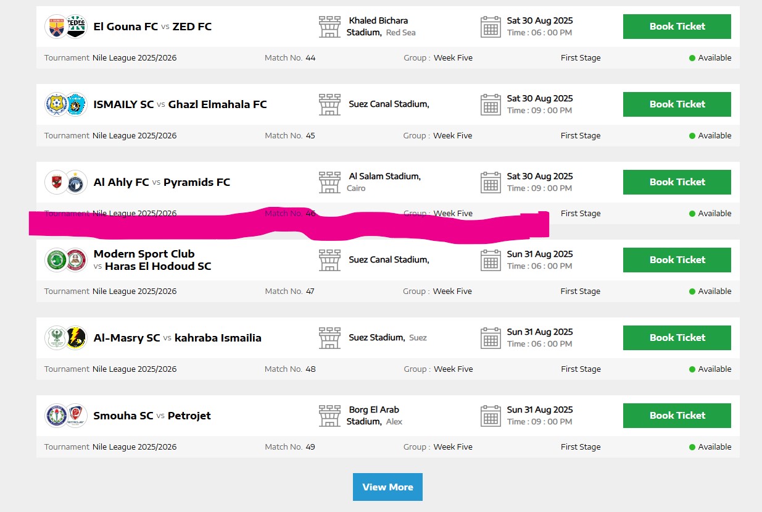Click the Modern Sport Club logo

click(56, 260)
